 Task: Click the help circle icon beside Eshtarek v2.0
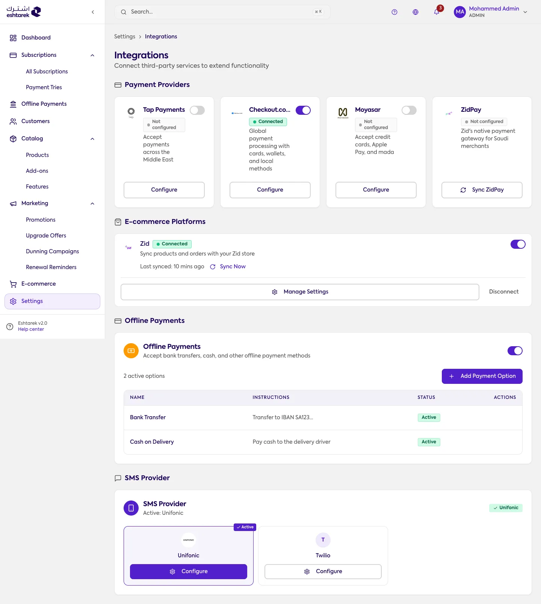coord(10,327)
